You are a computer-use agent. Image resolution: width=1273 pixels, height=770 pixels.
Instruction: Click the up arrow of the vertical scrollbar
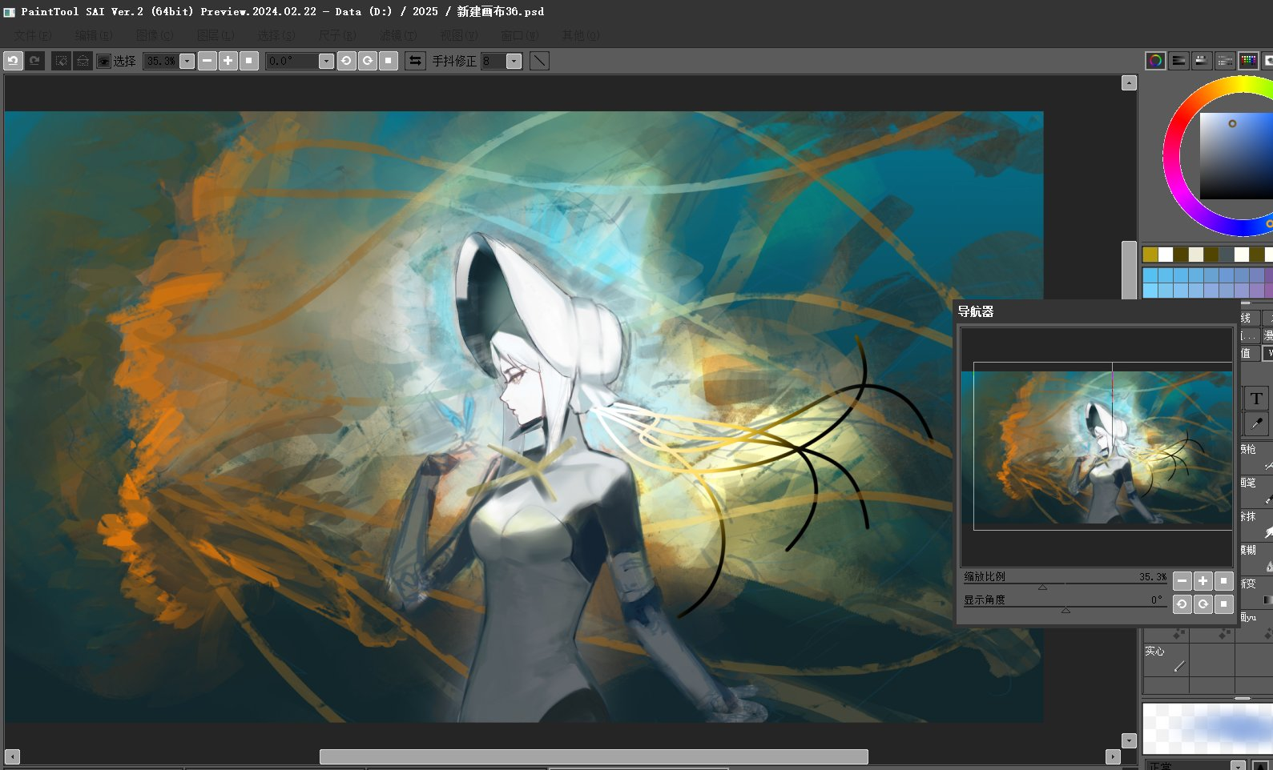(1130, 83)
